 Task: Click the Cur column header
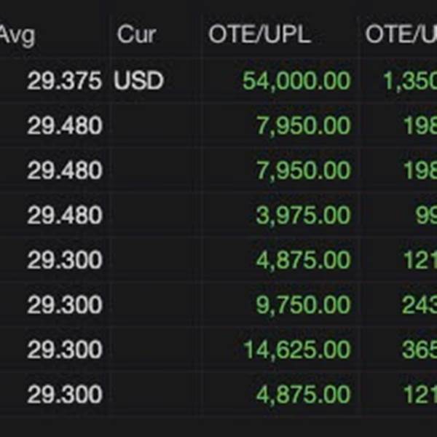coord(137,34)
